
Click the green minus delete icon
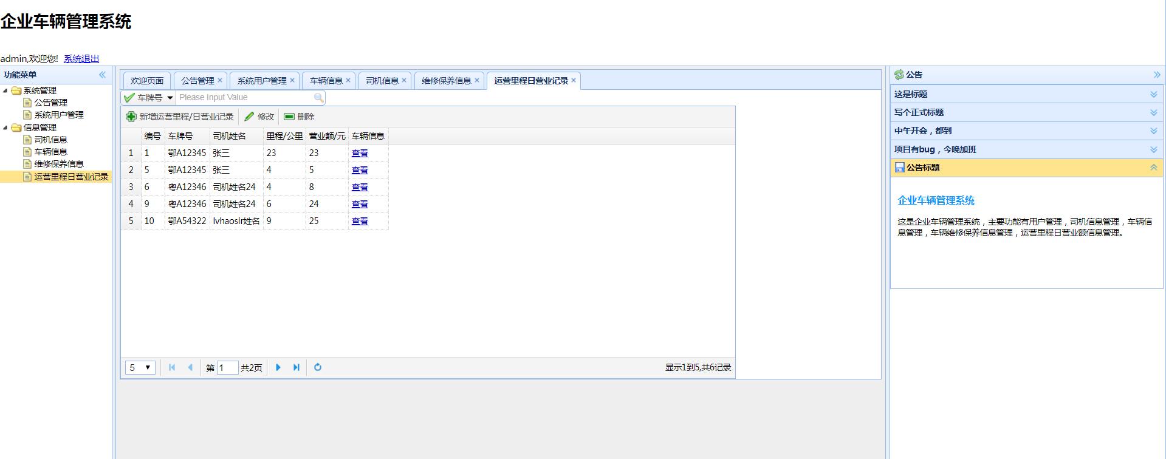click(x=289, y=117)
